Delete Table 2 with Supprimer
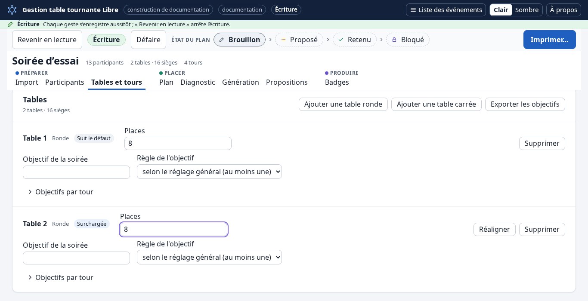Viewport: 588px width, 301px height. click(542, 229)
